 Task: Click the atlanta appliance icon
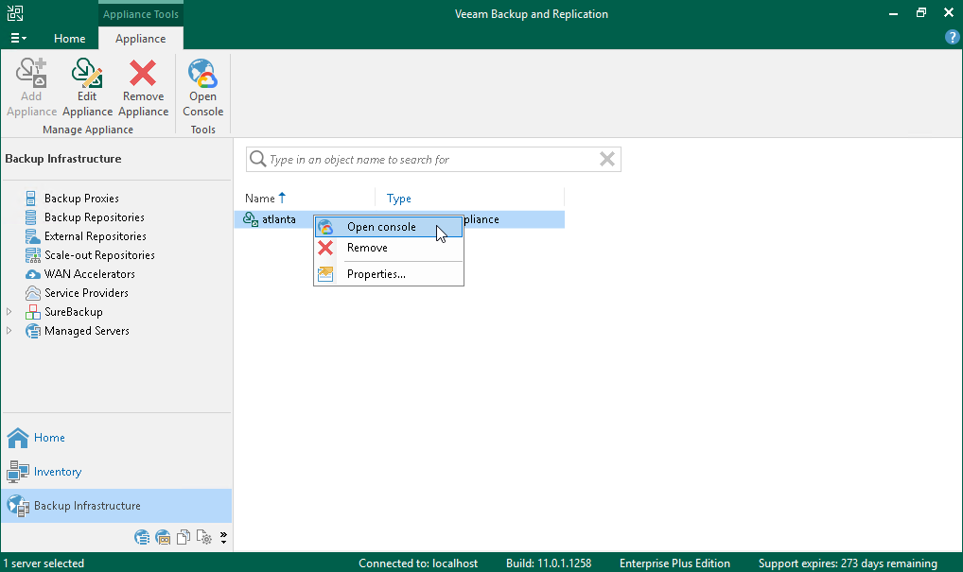[x=251, y=219]
